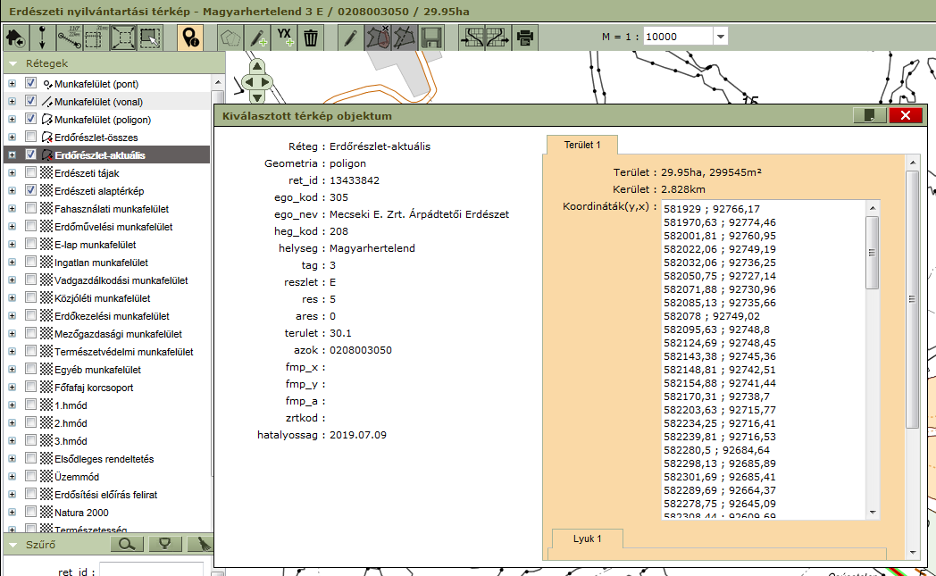
Task: Select the Erdőrészlet-aktuális layer row
Action: (107, 155)
